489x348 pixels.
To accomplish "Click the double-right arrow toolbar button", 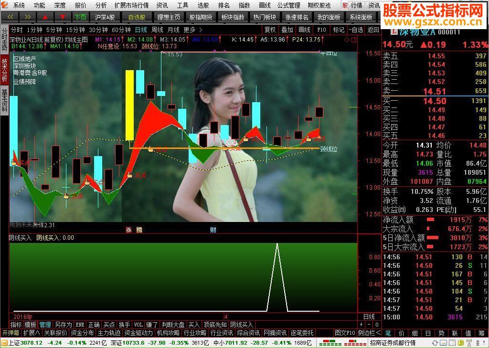I will tap(28, 17).
